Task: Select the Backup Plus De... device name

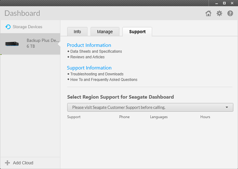Action: point(43,41)
